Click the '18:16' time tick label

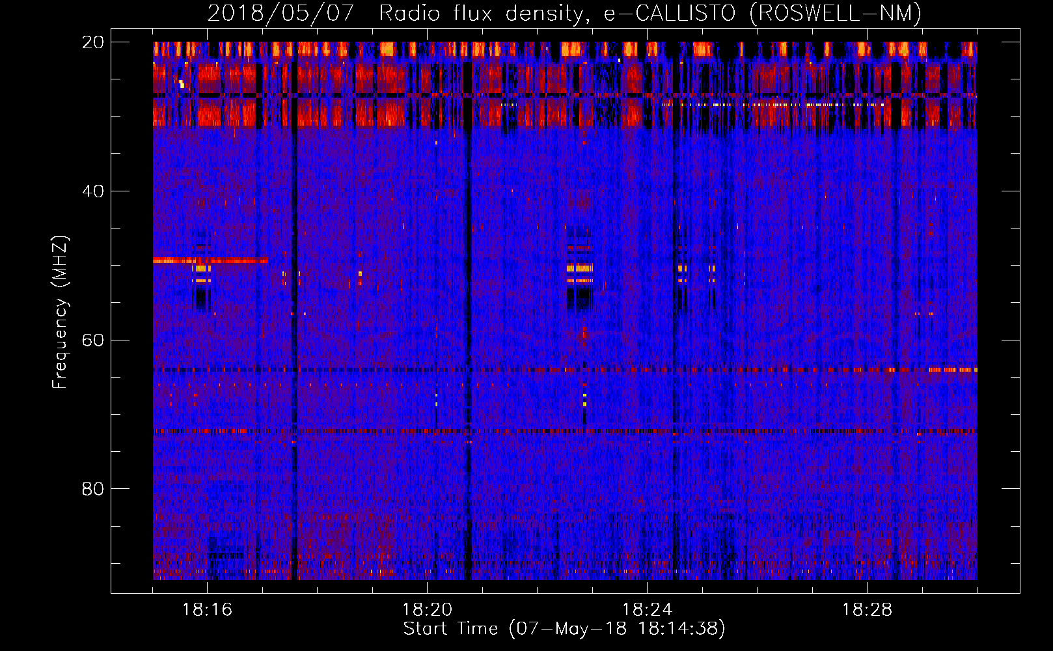pyautogui.click(x=208, y=610)
